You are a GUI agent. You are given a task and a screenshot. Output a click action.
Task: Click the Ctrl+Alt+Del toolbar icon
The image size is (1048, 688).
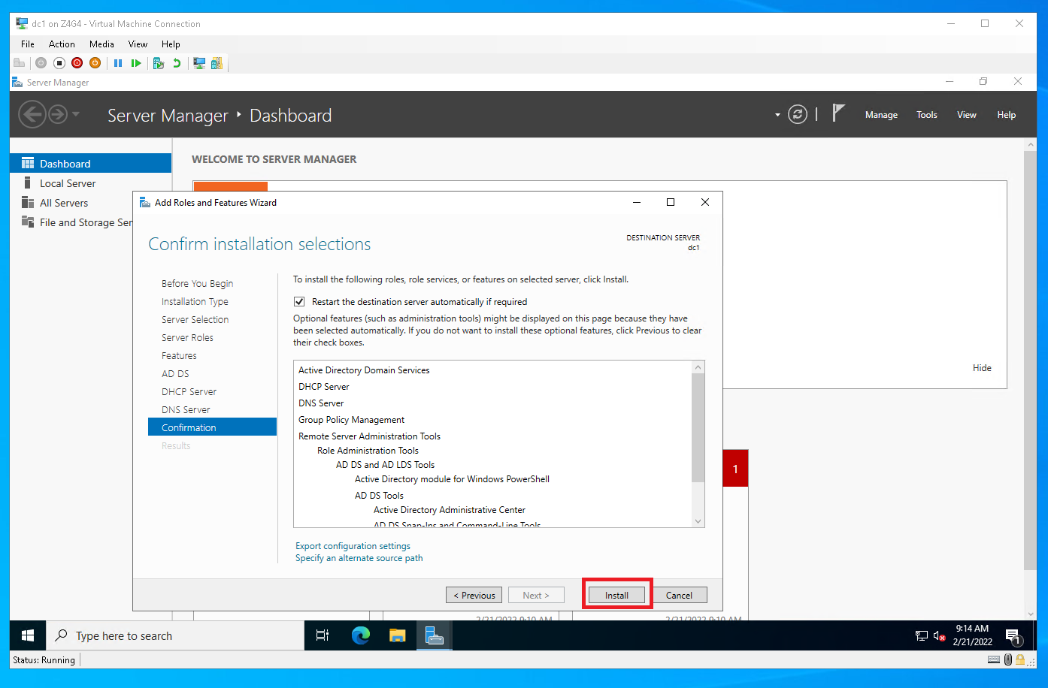tap(20, 63)
